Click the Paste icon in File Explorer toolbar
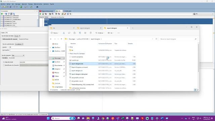 click(75, 33)
